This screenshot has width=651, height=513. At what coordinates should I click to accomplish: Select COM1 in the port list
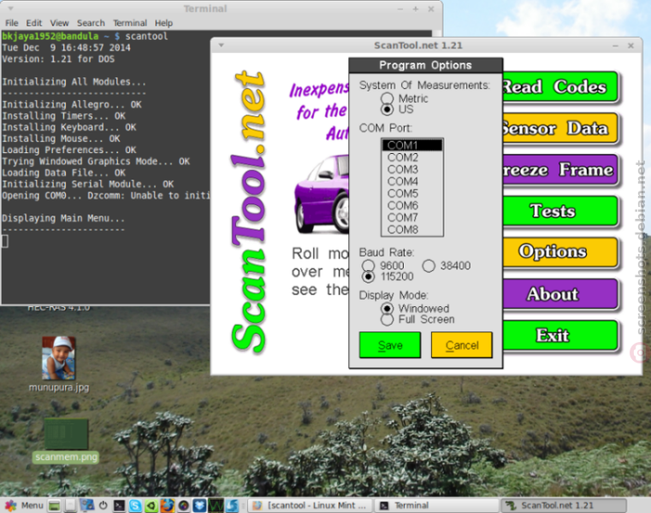[x=412, y=145]
